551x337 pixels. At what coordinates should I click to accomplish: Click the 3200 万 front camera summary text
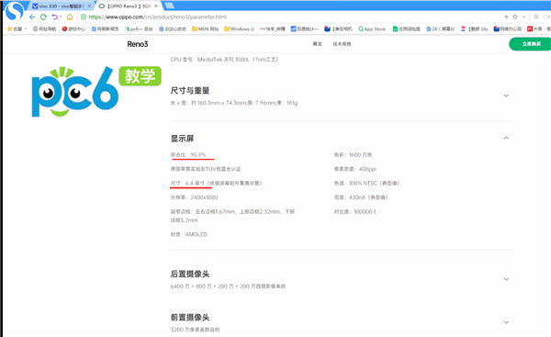coord(195,330)
